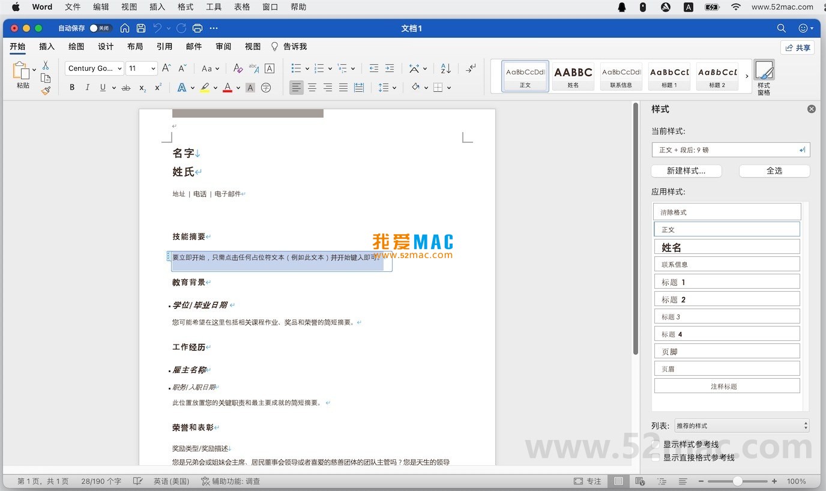826x491 pixels.
Task: Toggle character shading button
Action: click(250, 88)
